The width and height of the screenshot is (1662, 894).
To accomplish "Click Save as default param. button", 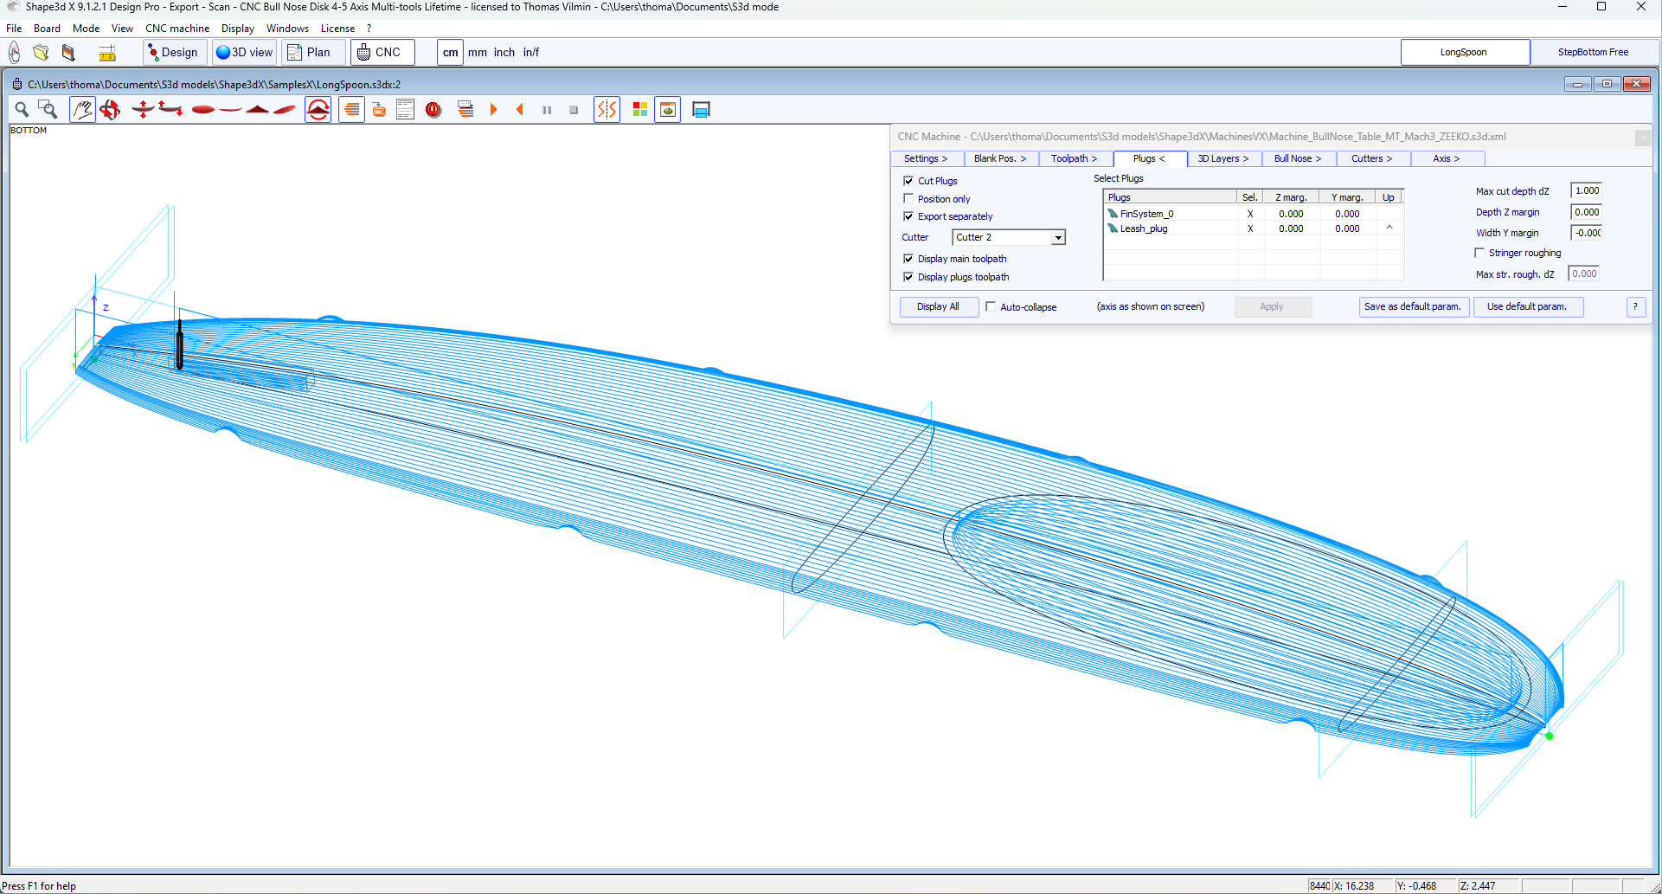I will [1412, 306].
